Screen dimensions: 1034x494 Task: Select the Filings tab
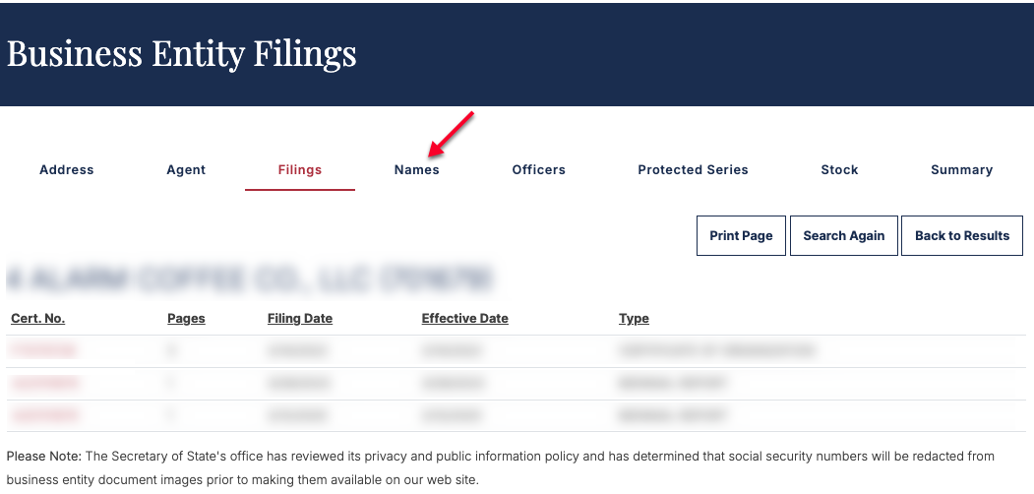click(300, 169)
